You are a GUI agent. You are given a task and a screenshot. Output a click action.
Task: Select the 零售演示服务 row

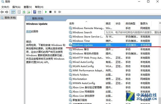tap(110, 100)
